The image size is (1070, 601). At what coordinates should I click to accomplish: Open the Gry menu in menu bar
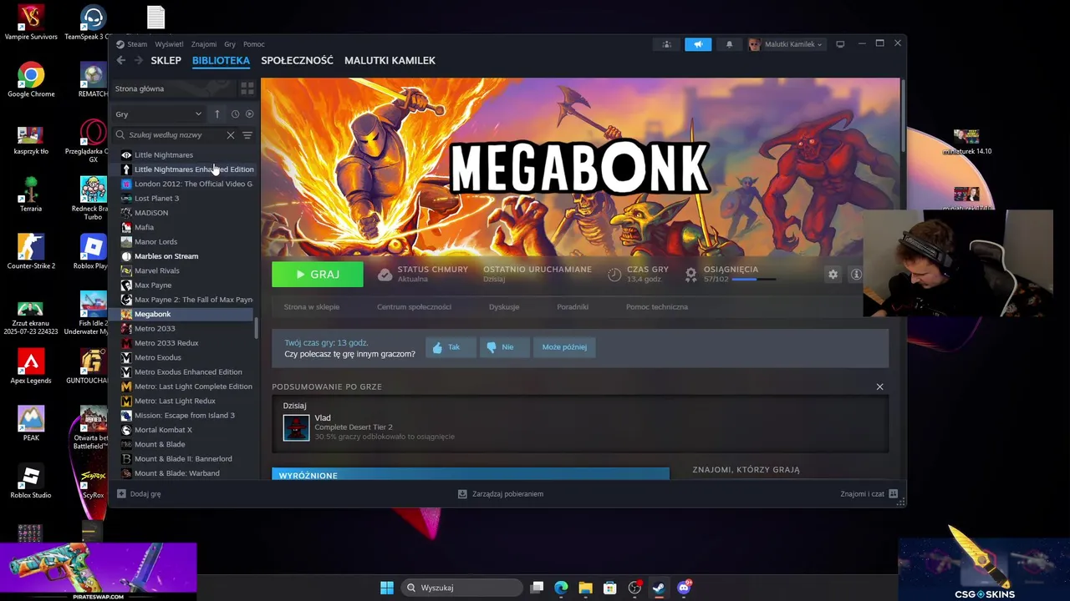pyautogui.click(x=230, y=44)
